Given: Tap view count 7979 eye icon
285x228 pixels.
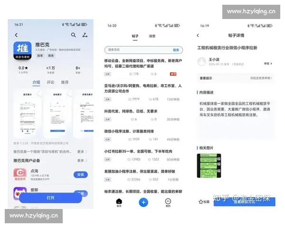Looking at the screenshot, I should click(x=130, y=99).
